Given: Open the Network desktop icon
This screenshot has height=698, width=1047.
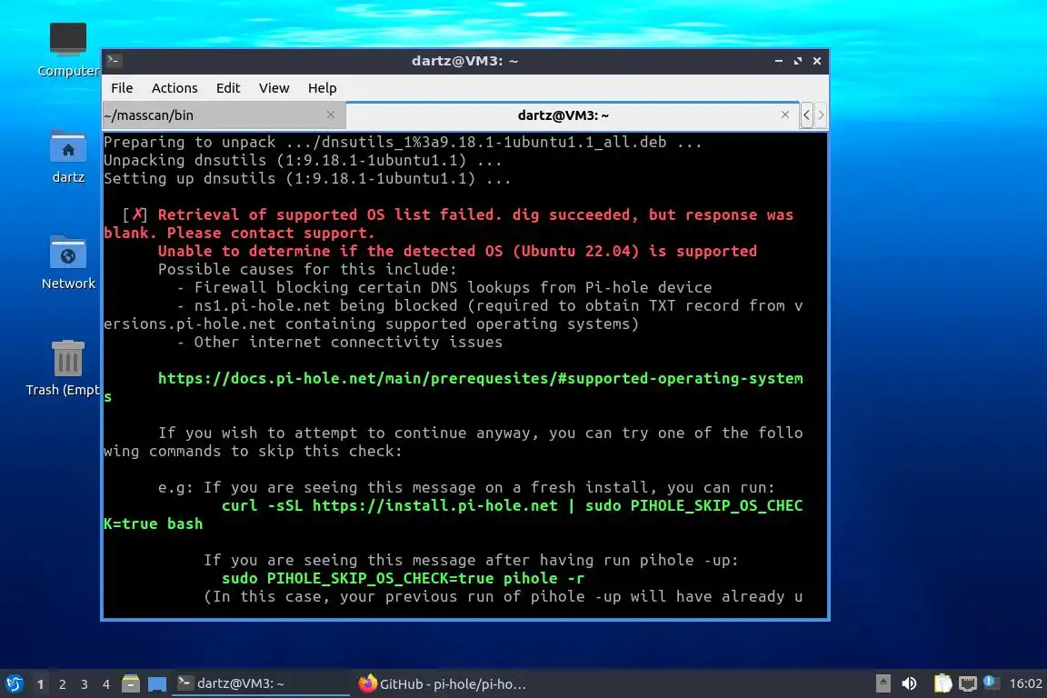Looking at the screenshot, I should coord(68,264).
